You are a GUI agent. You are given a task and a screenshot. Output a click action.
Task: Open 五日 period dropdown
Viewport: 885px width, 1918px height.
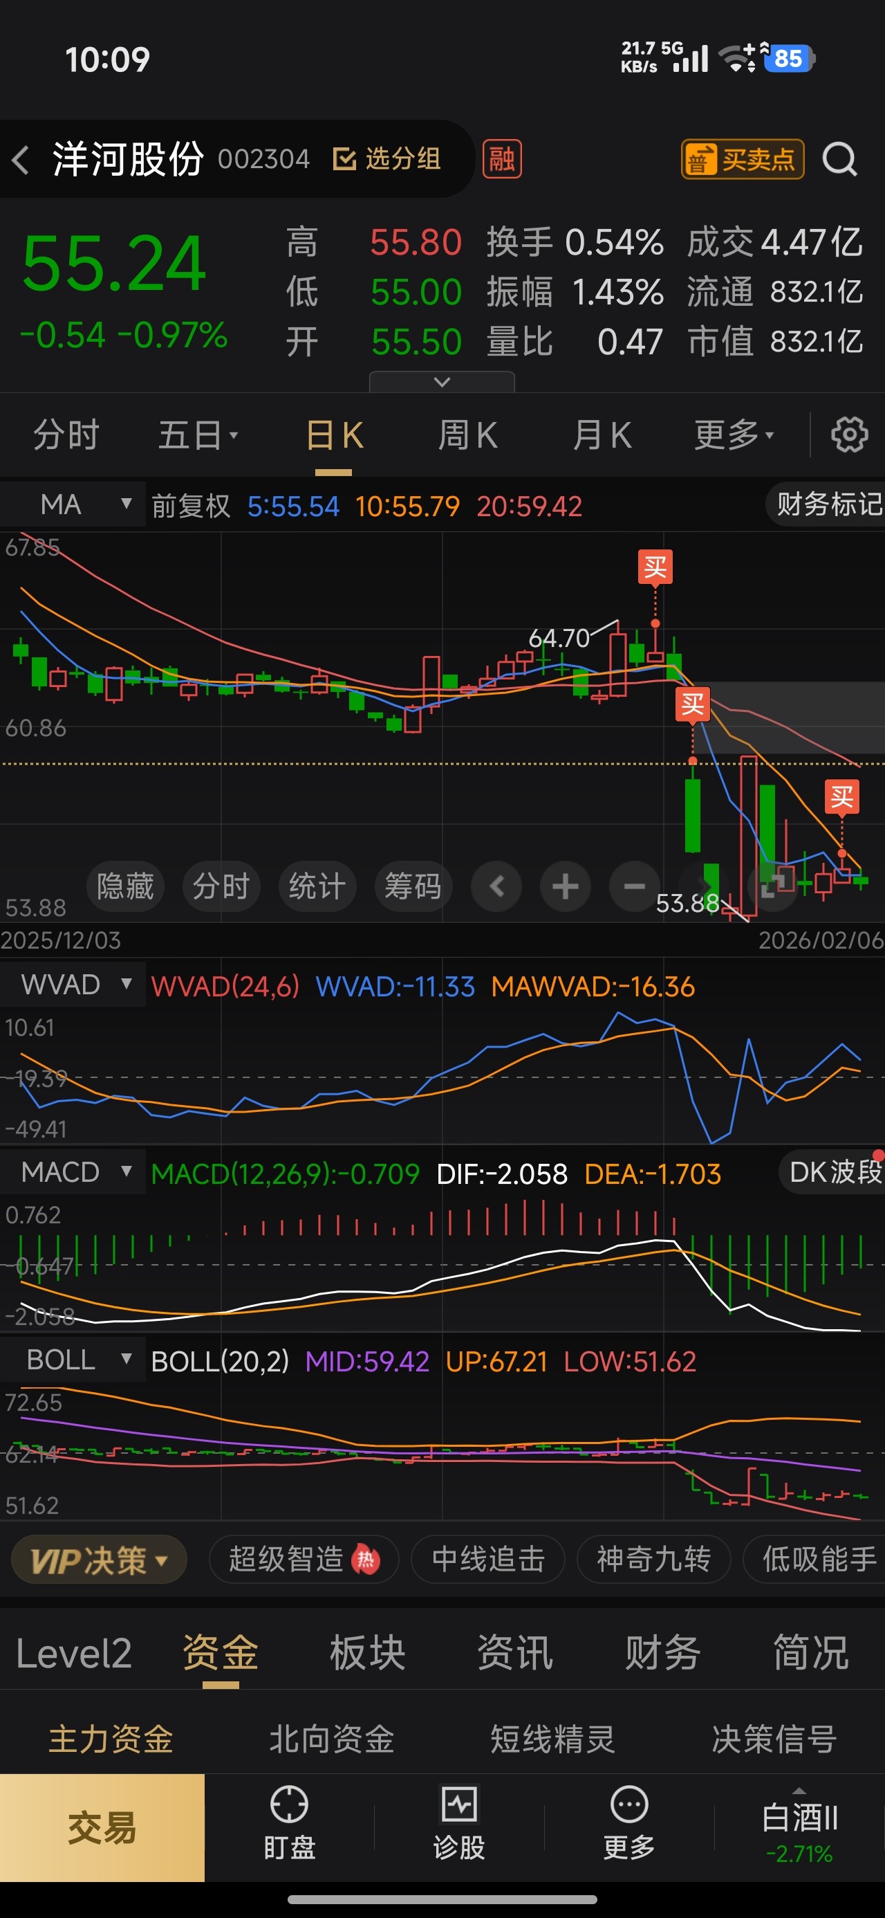(x=198, y=435)
